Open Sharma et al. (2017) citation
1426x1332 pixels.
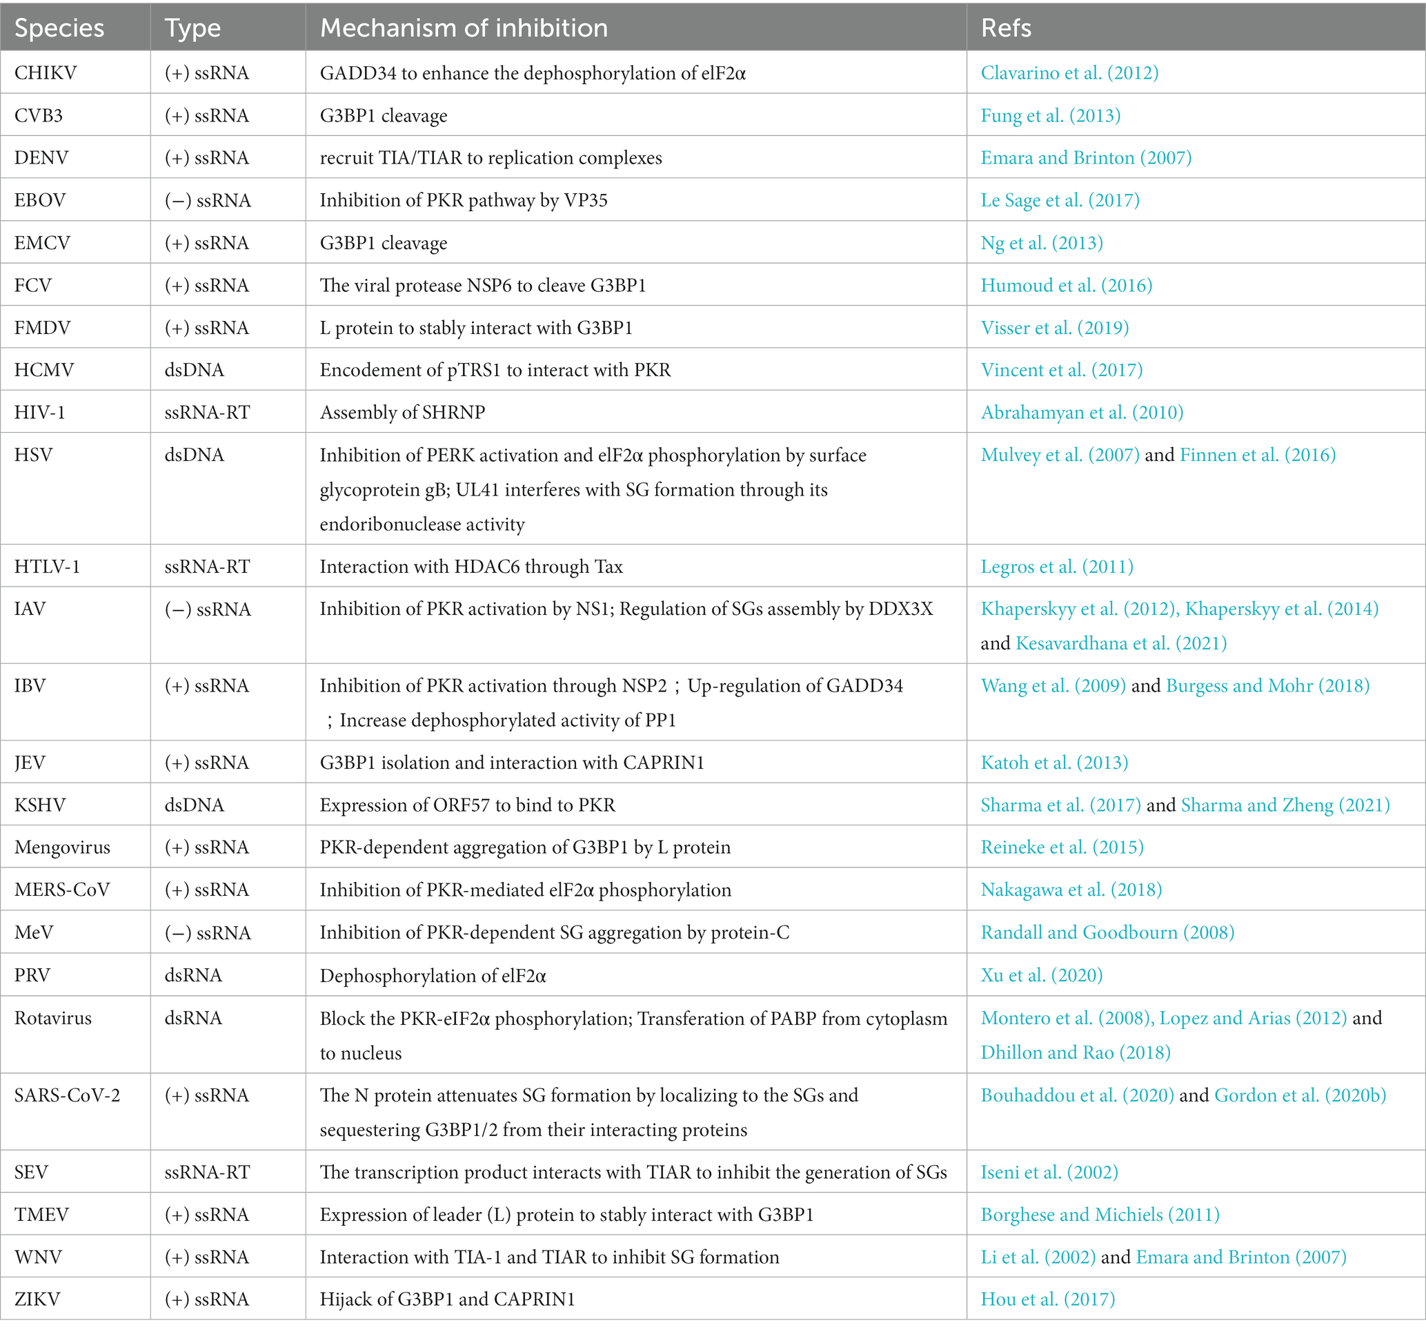click(x=1061, y=805)
